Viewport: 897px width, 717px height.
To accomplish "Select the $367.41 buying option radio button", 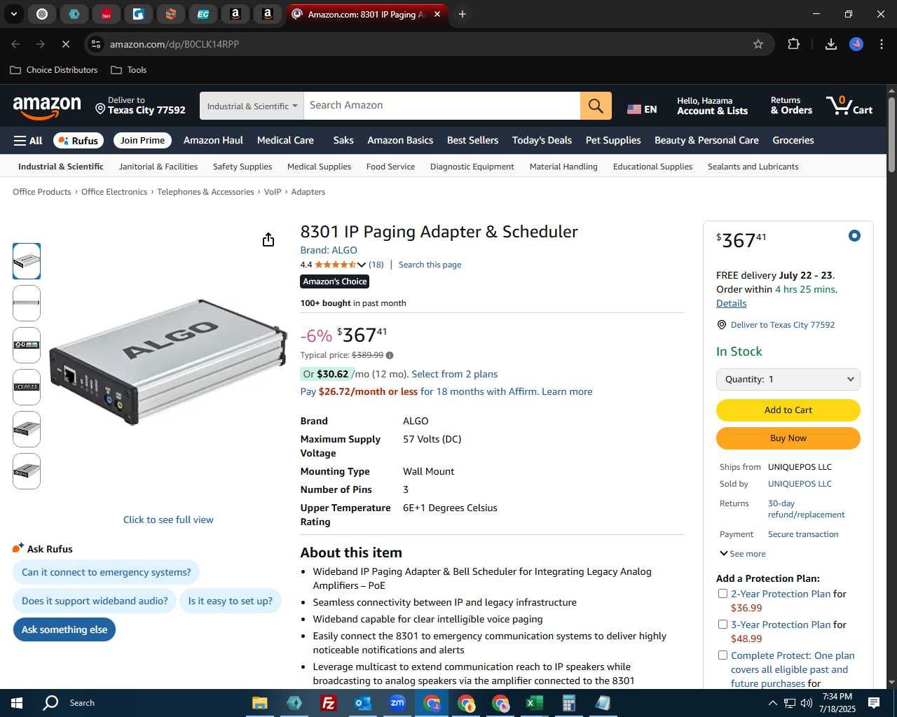I will (854, 236).
